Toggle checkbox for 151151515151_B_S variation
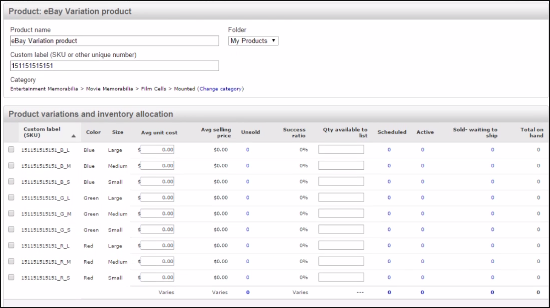 (12, 181)
